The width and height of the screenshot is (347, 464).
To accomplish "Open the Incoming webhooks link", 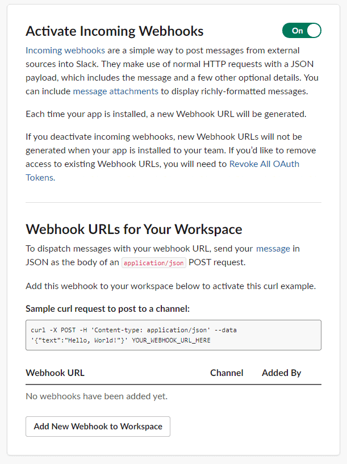I will pyautogui.click(x=65, y=51).
